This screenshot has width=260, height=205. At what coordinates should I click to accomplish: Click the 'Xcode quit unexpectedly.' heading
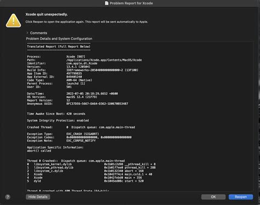coord(47,14)
